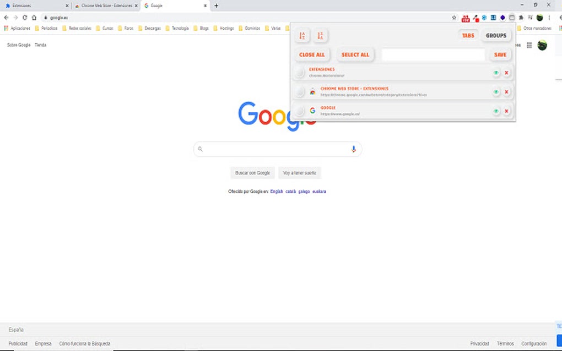The width and height of the screenshot is (562, 351).
Task: Switch to the GROUPS tab in the popup
Action: [x=496, y=35]
